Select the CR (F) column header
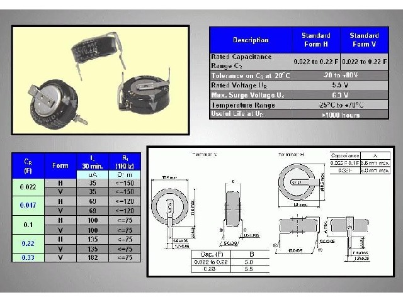Screen dimensions: 403x302 point(28,165)
